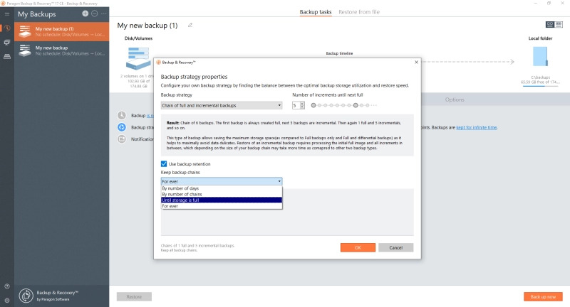Select 'My new backup' list item
The height and width of the screenshot is (307, 570).
[x=62, y=50]
